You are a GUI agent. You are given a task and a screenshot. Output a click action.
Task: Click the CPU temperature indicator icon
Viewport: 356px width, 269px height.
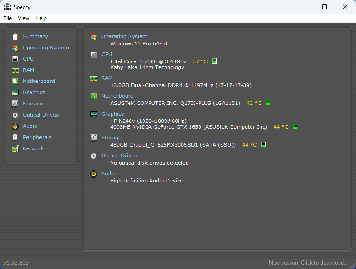click(214, 61)
